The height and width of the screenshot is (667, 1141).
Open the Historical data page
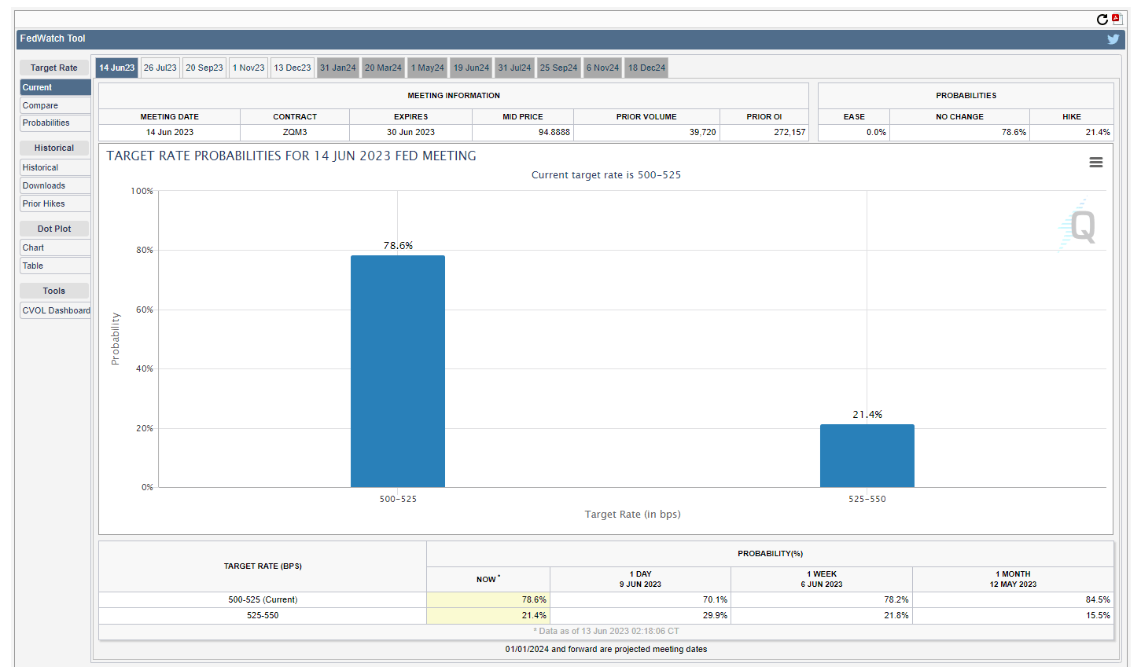click(x=55, y=167)
